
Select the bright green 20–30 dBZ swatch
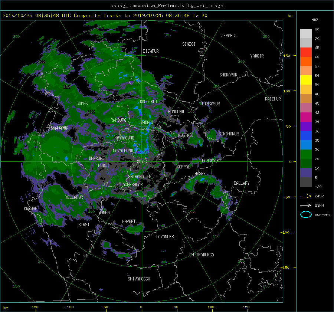306,154
